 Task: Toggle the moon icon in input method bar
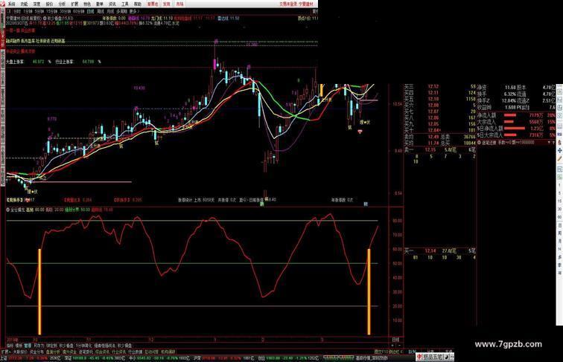click(445, 357)
